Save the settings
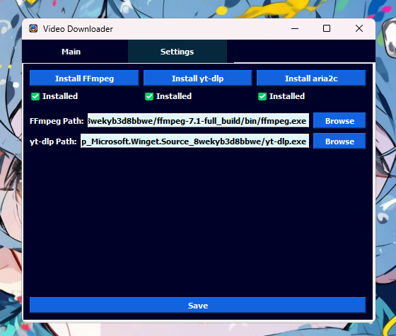The width and height of the screenshot is (396, 336). coord(198,305)
